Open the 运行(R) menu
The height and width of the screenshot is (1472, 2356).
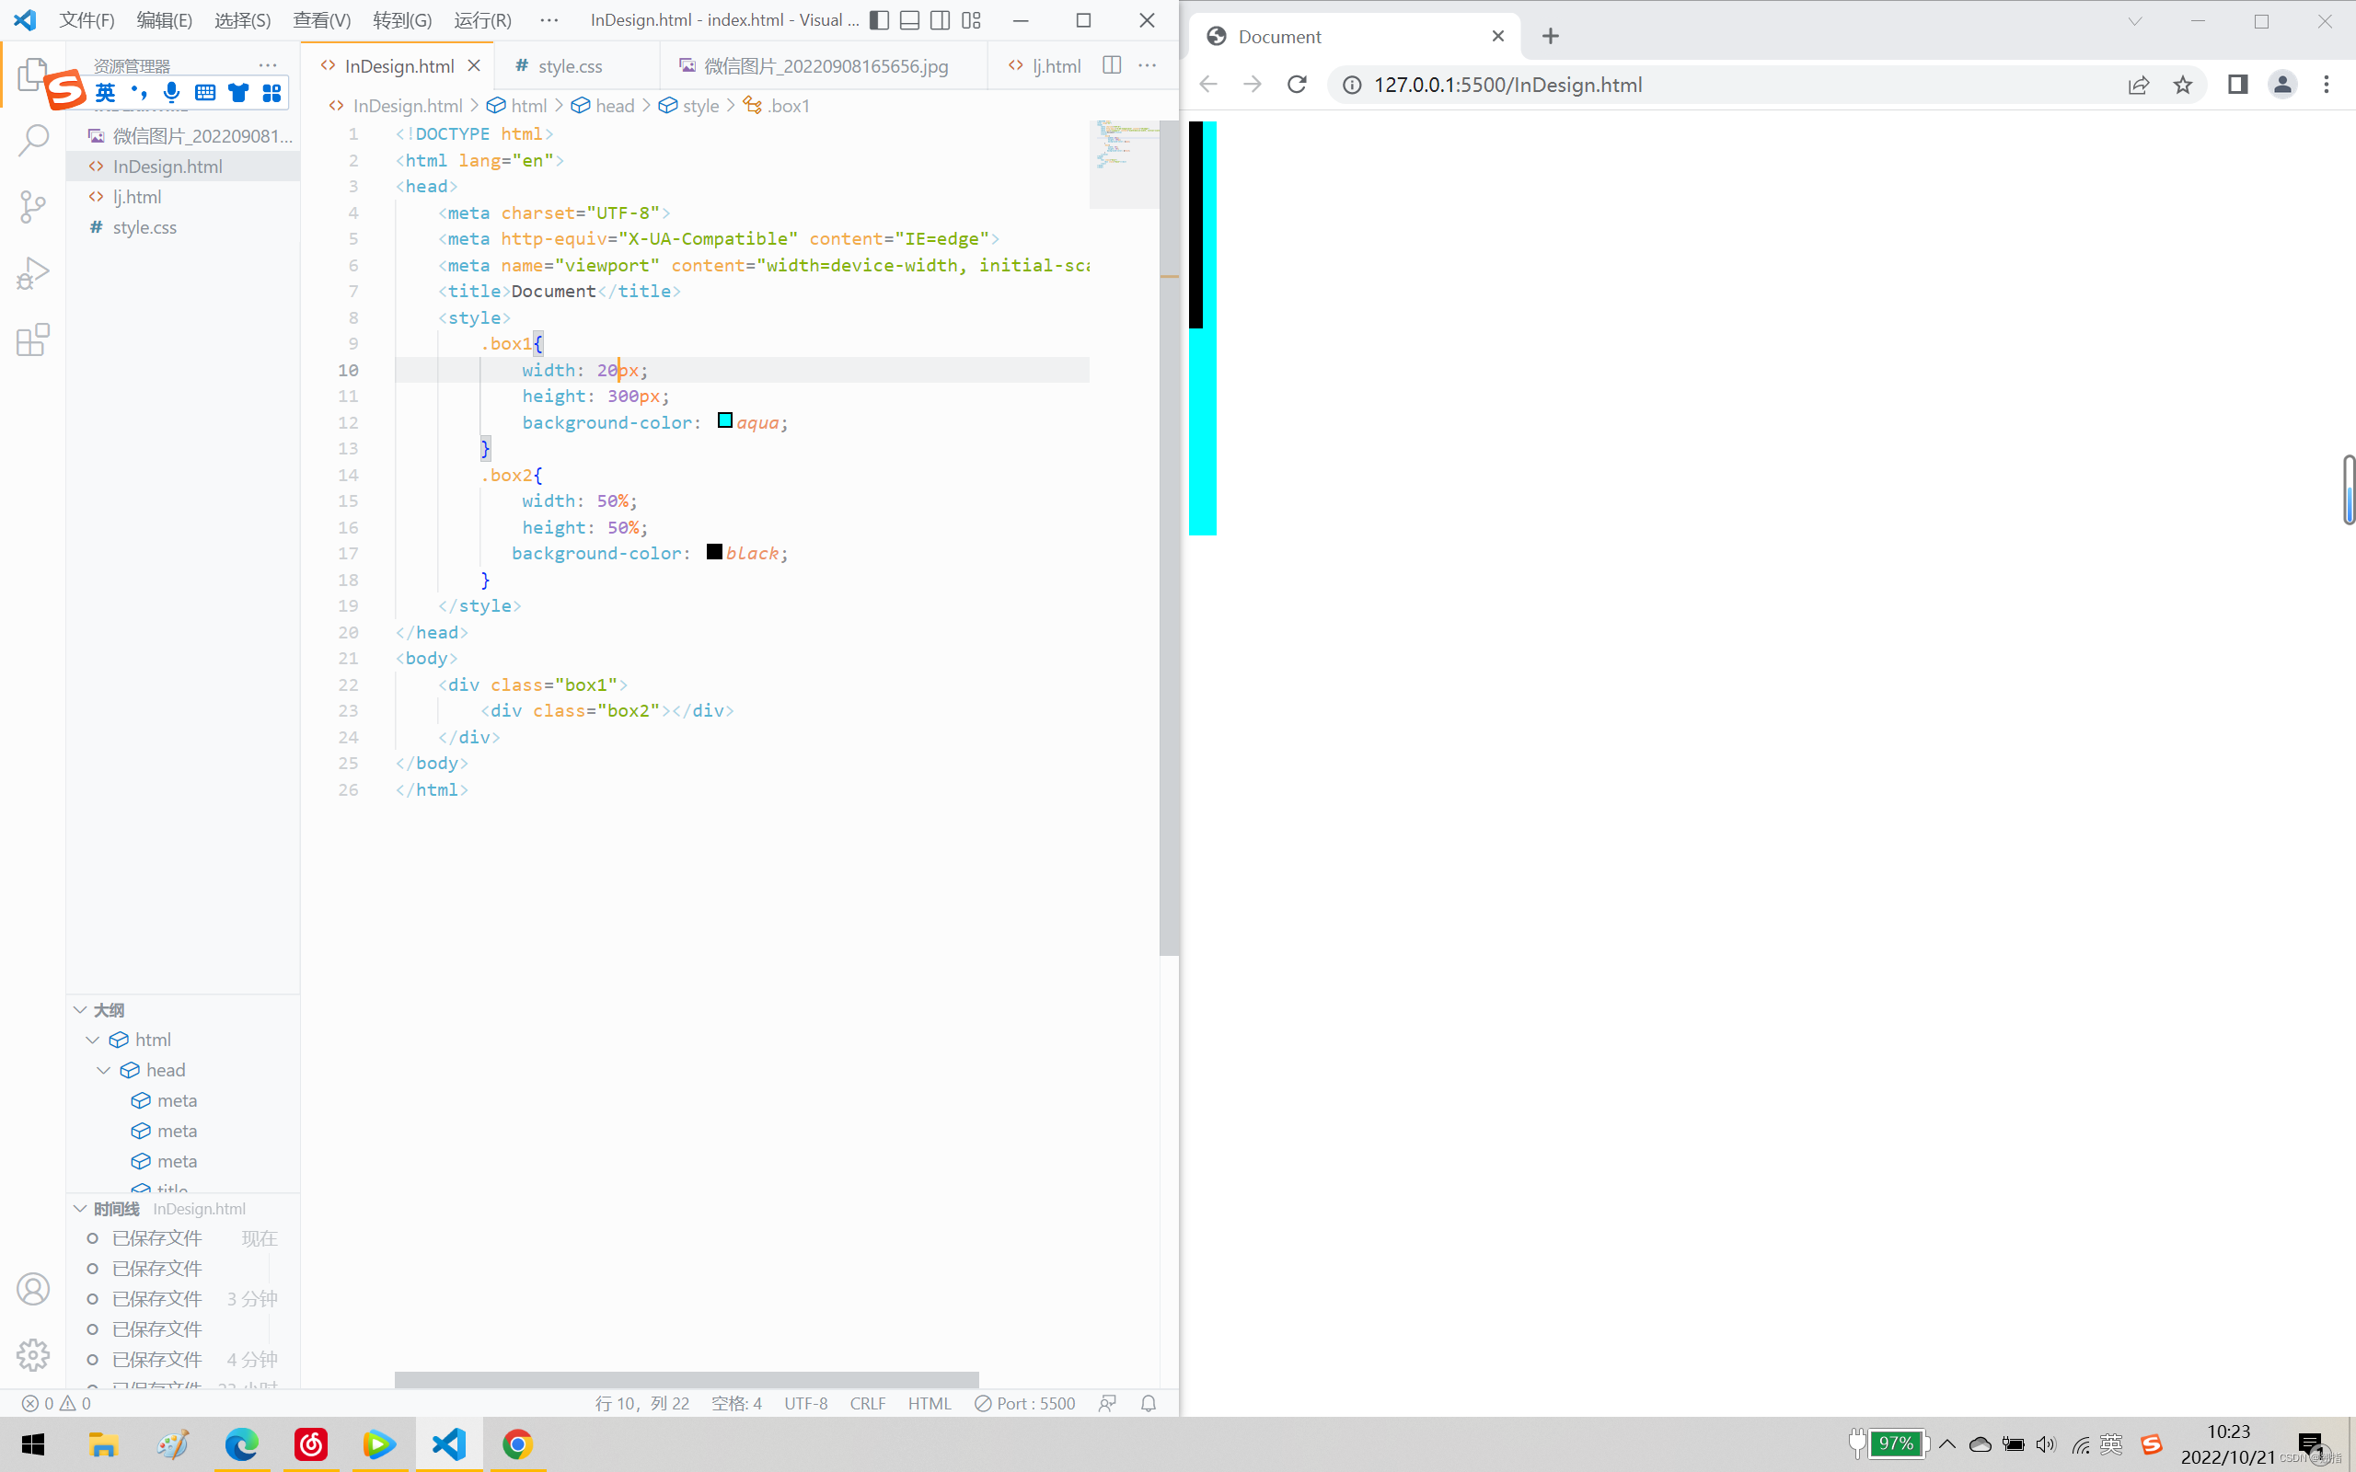482,20
